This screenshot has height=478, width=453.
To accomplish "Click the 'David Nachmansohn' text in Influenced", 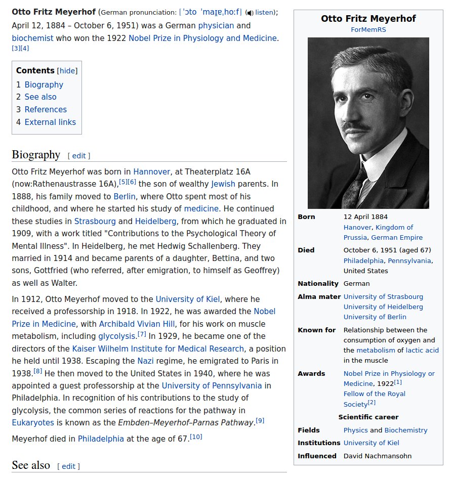I will coord(378,456).
